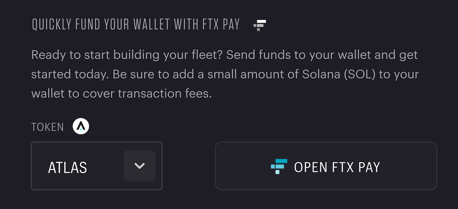Click the TOKEN section label
The height and width of the screenshot is (209, 458).
(x=48, y=127)
